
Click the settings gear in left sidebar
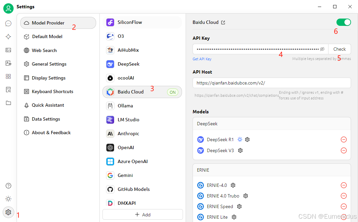[8, 212]
